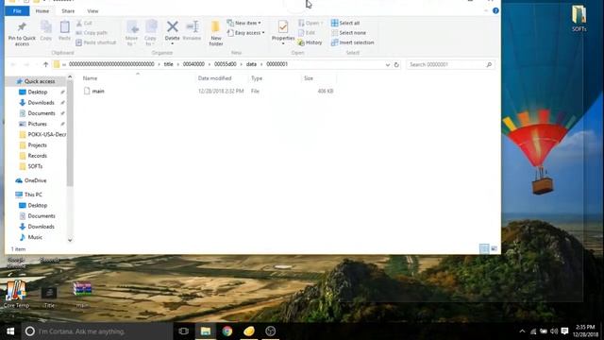Click the Search 00000001 field
This screenshot has width=604, height=340.
coord(450,64)
